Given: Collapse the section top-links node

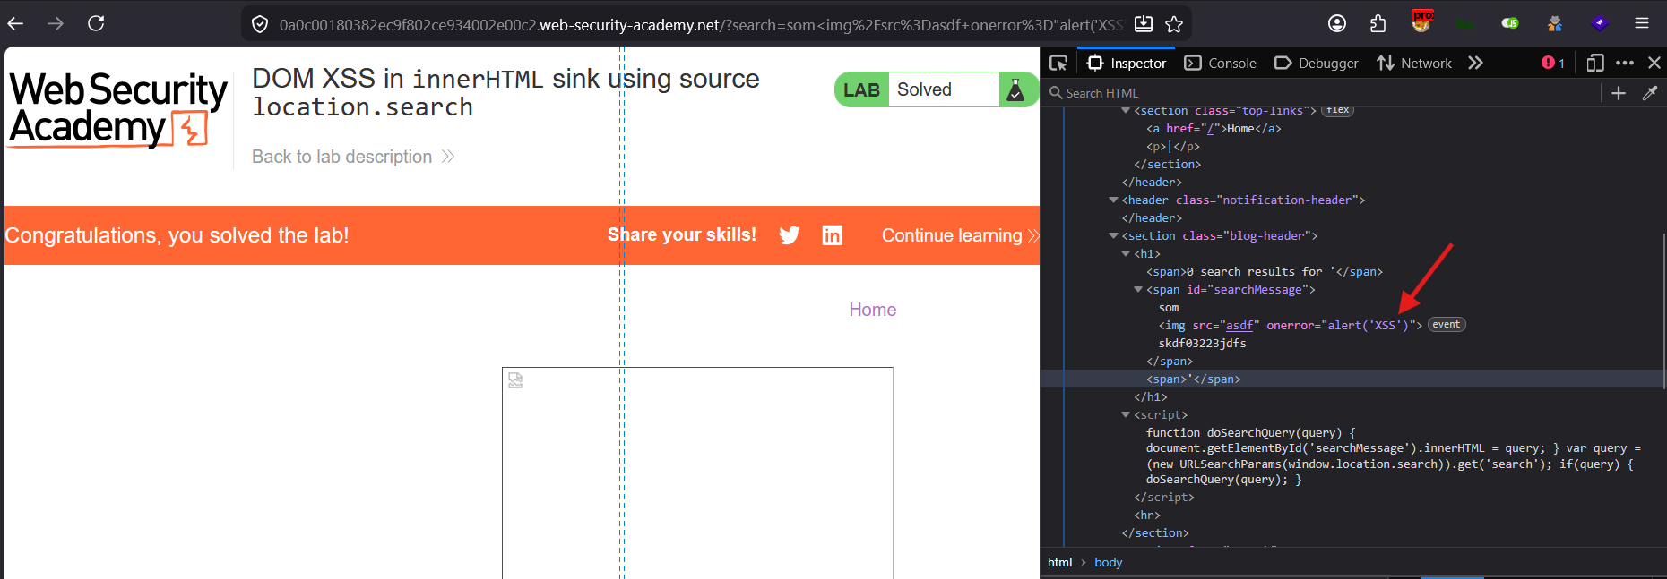Looking at the screenshot, I should (x=1126, y=110).
